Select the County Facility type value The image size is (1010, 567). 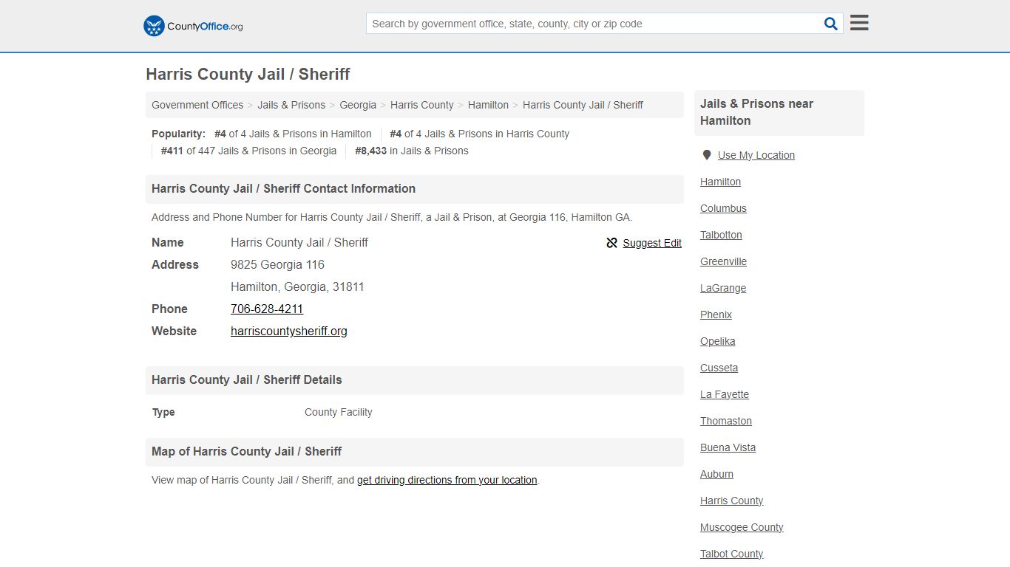[x=338, y=412]
